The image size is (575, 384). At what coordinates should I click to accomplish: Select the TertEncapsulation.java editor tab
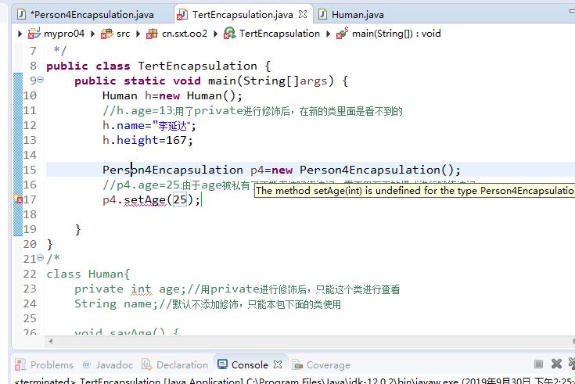tap(243, 15)
